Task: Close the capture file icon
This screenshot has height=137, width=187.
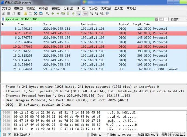Action: pos(36,13)
